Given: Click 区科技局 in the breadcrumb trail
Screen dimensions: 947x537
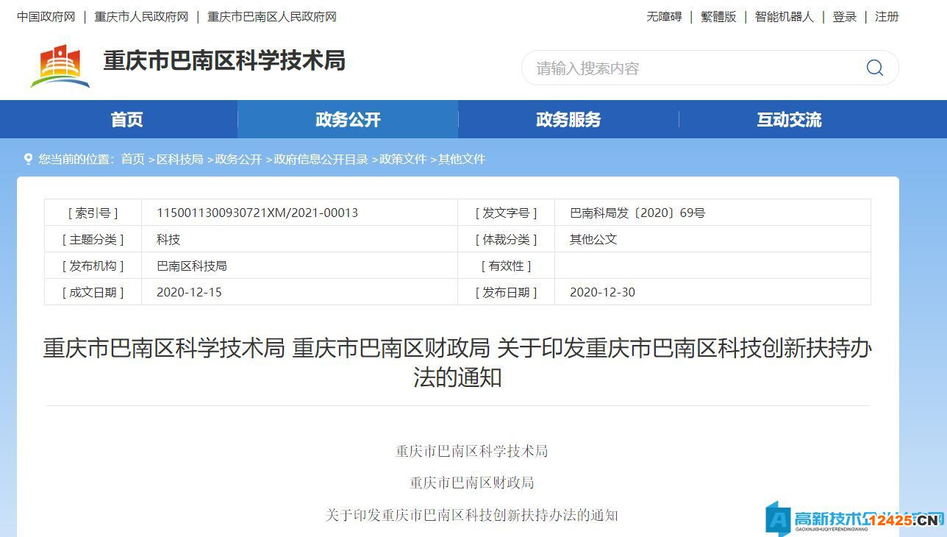Looking at the screenshot, I should 180,159.
